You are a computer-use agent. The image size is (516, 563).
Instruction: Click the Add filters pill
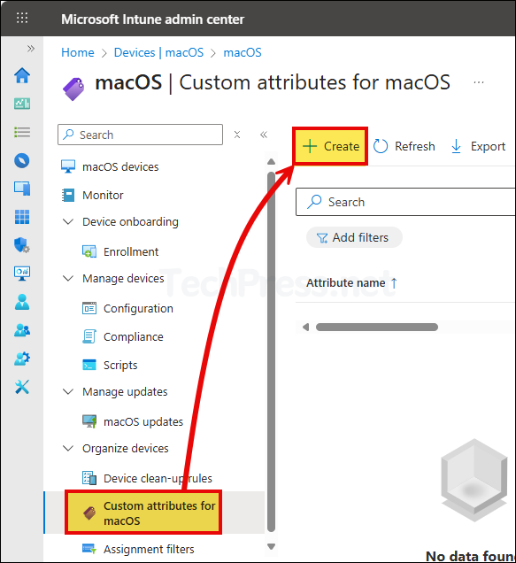click(x=354, y=237)
